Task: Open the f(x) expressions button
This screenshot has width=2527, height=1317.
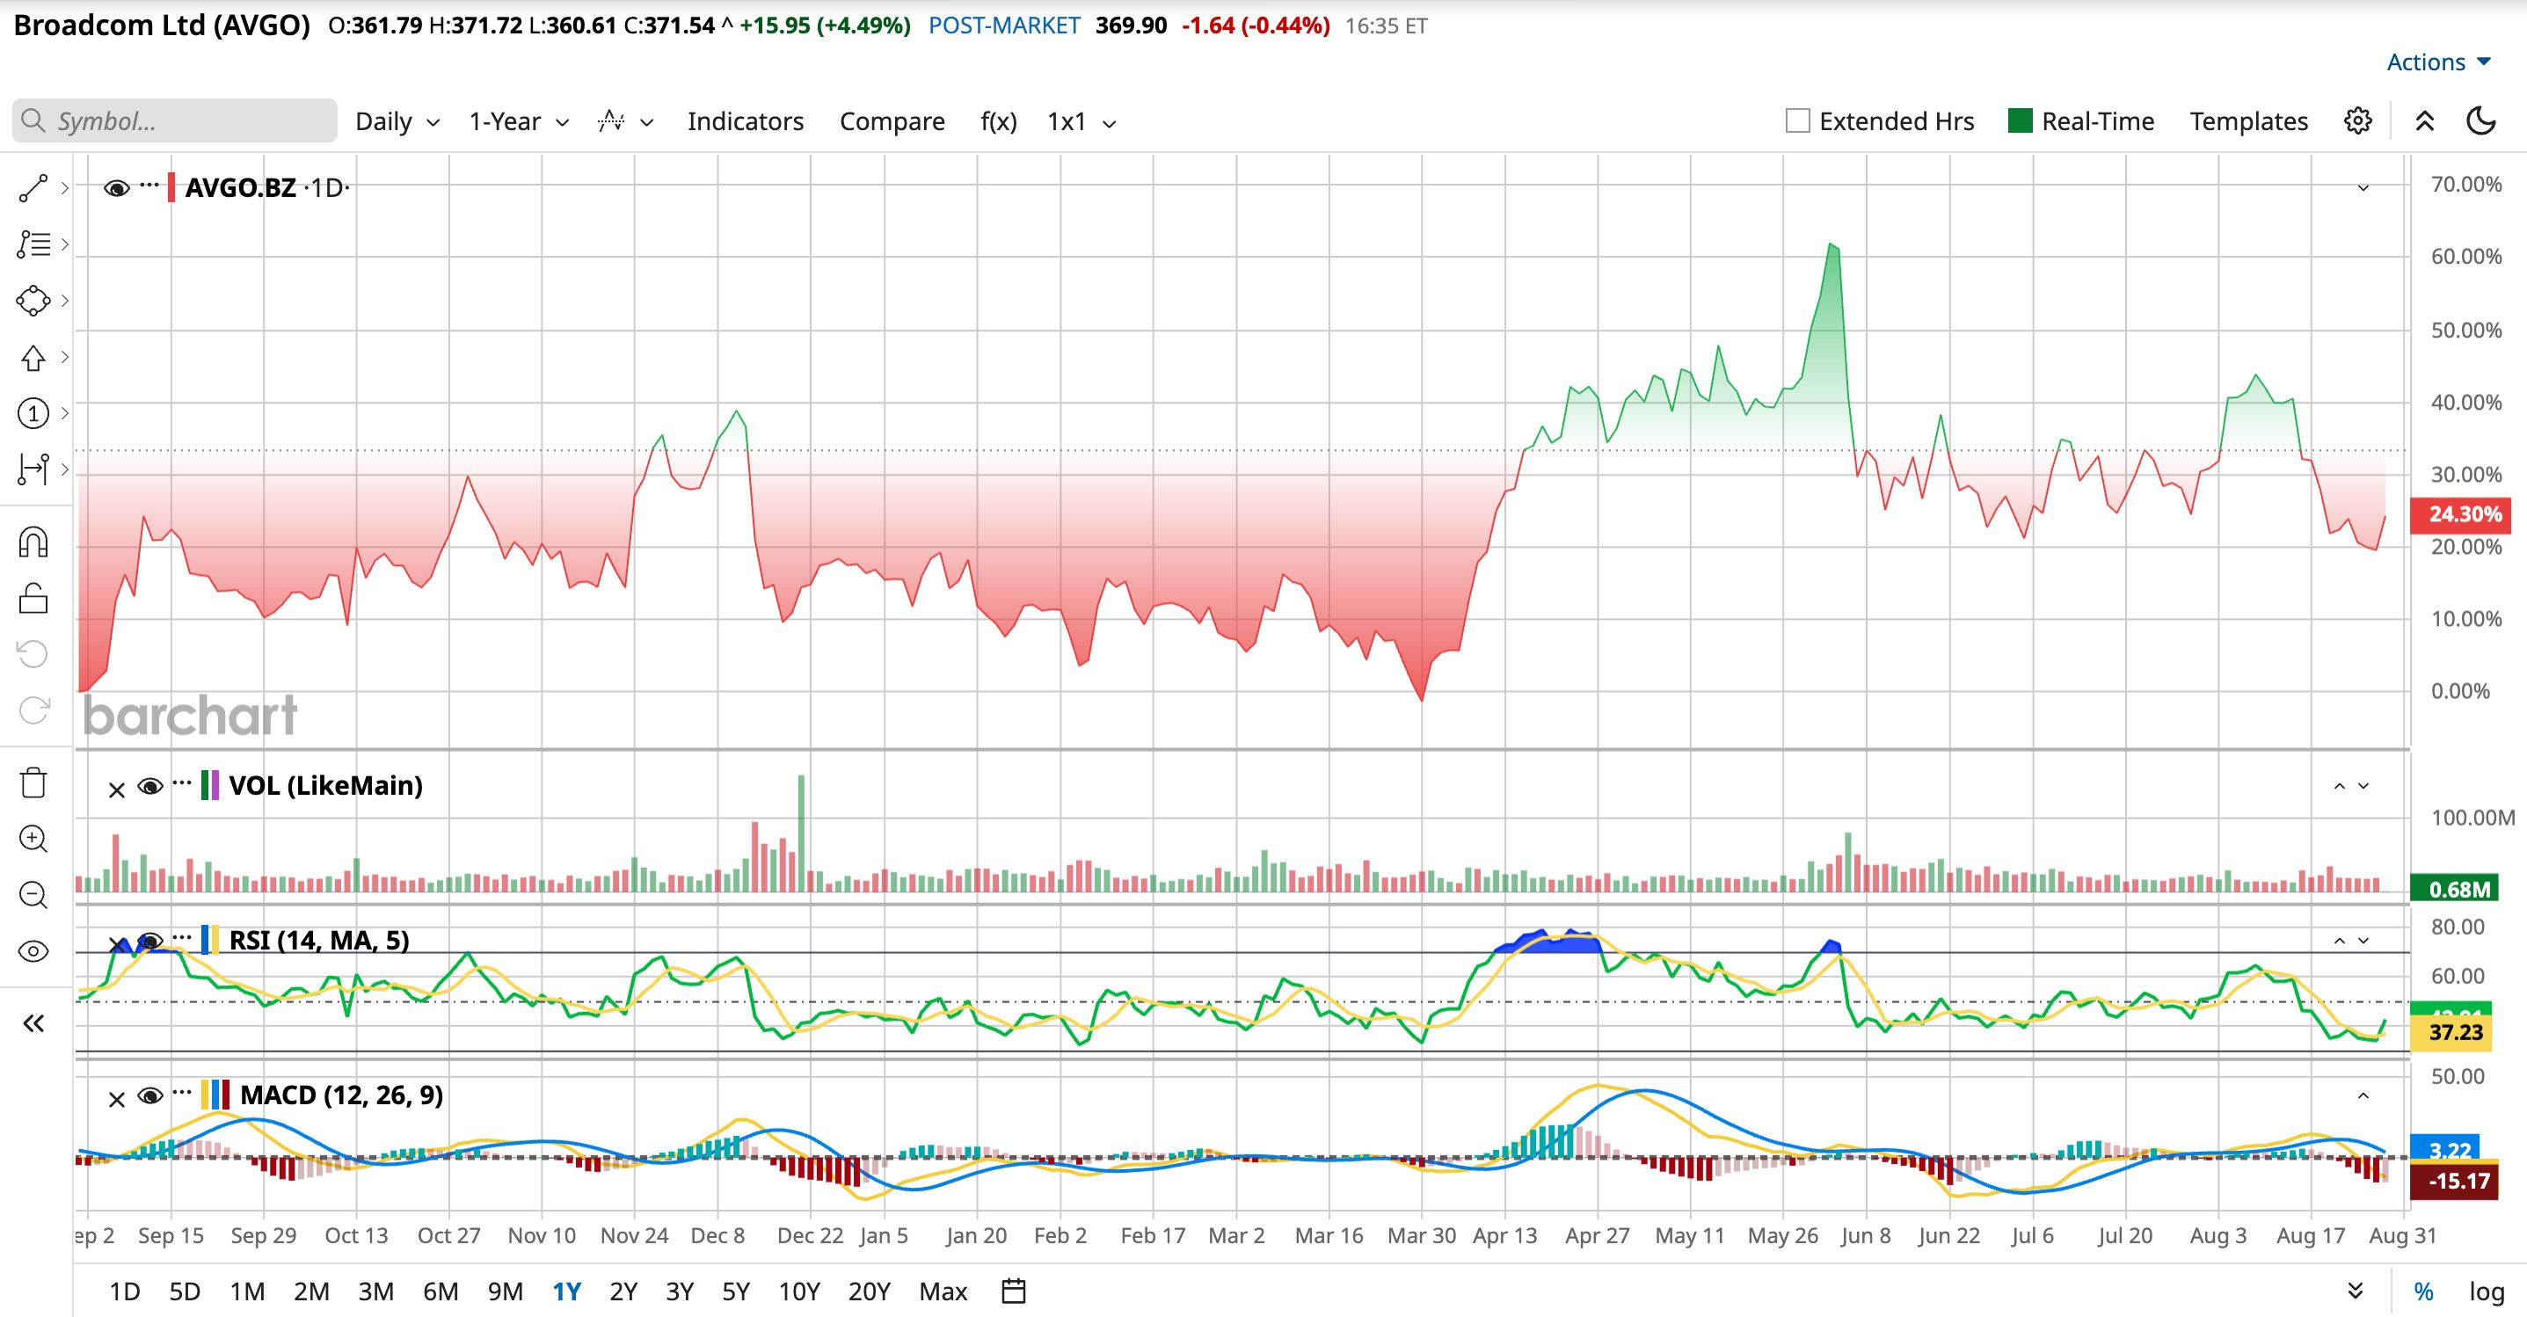Action: pos(999,121)
